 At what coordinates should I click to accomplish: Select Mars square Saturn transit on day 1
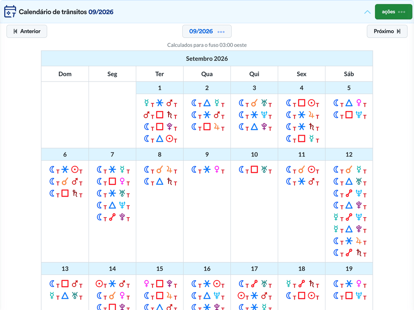click(x=160, y=115)
